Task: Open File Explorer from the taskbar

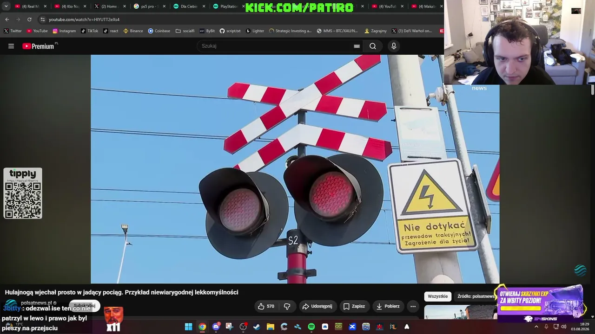Action: point(271,327)
